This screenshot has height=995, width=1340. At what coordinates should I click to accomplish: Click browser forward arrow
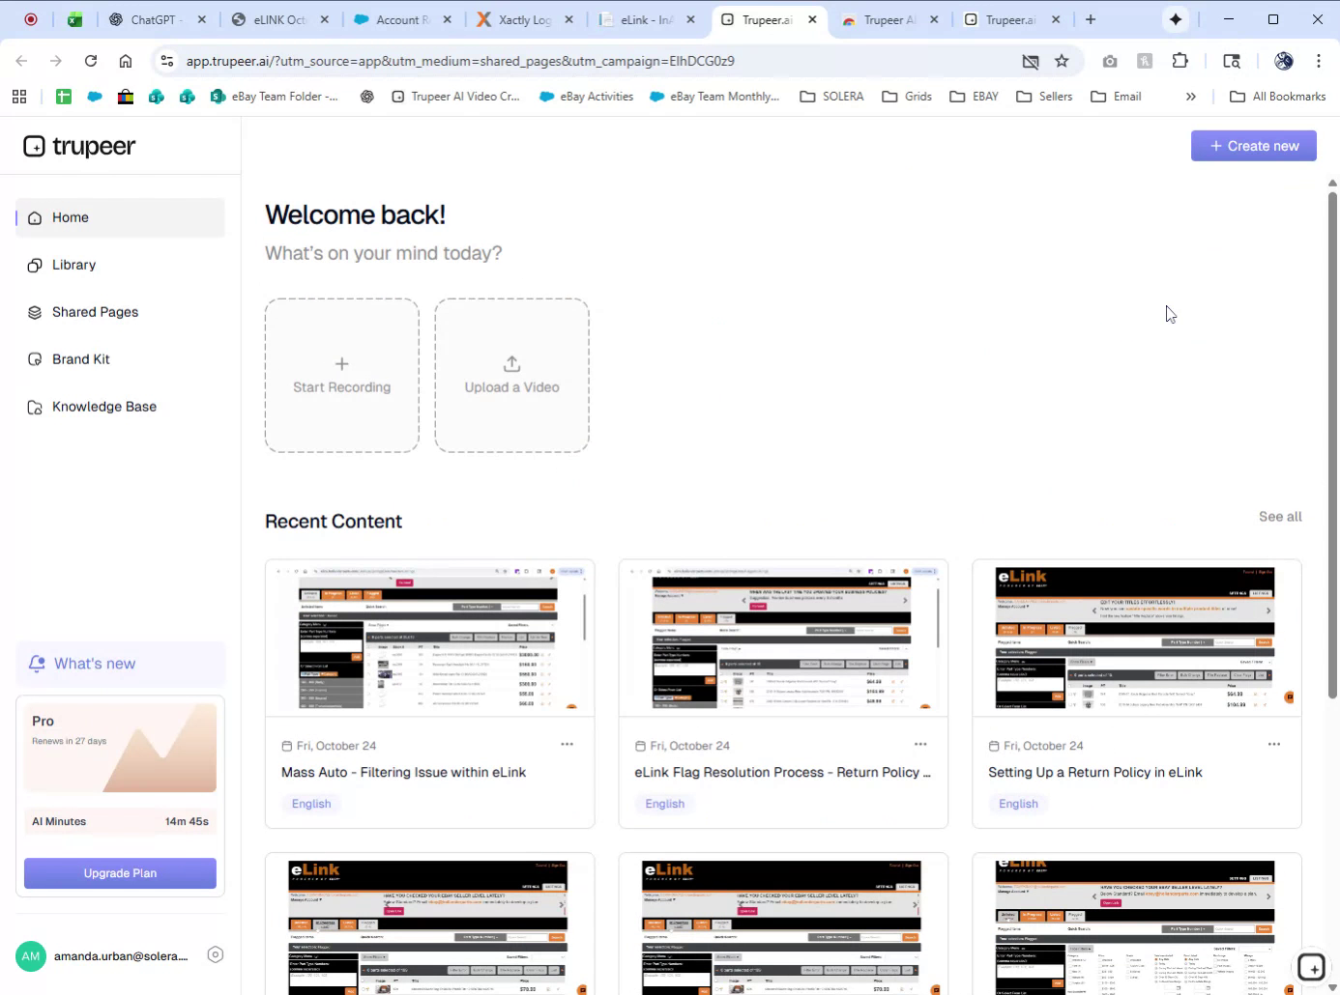pos(56,61)
